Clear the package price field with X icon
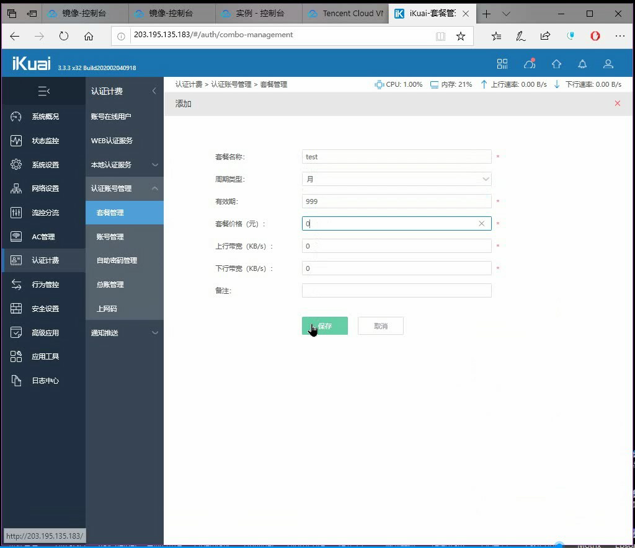Screen dimensions: 635x548 click(x=481, y=224)
